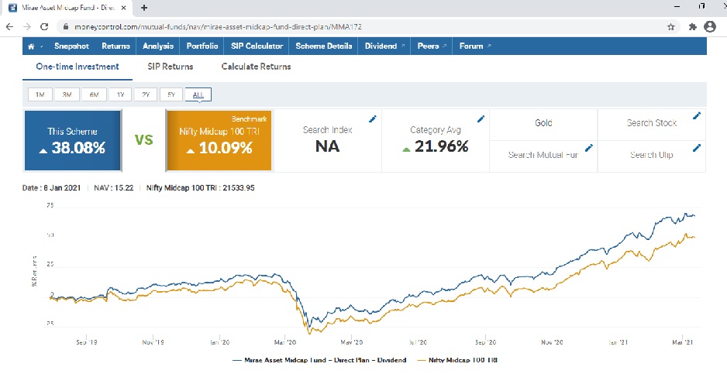The image size is (727, 391).
Task: Click the 'Date : 8 Jan 2021' text
Action: point(51,188)
